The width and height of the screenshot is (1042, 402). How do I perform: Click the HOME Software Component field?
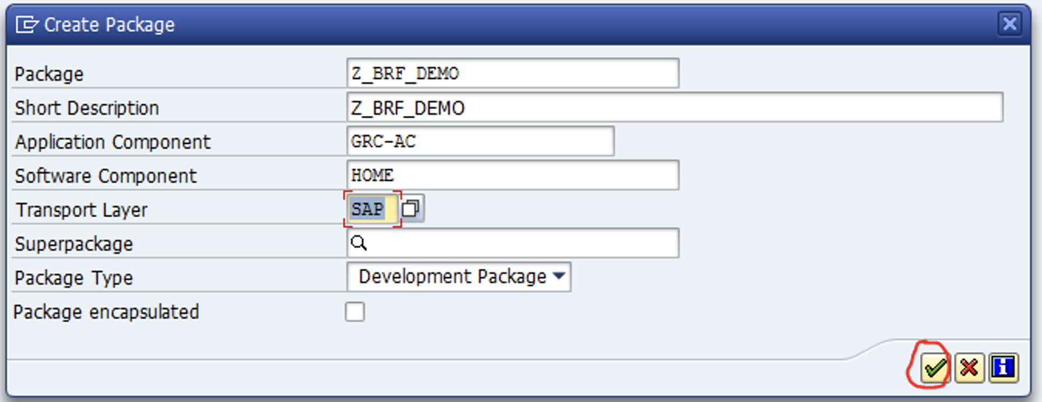coord(513,175)
